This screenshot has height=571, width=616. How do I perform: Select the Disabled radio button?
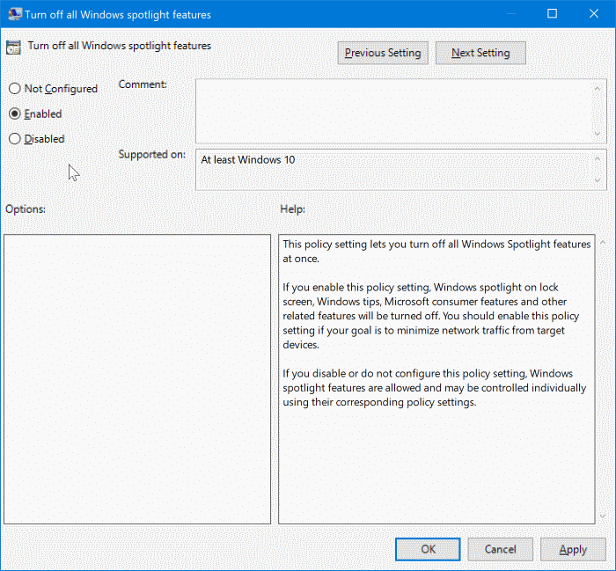click(x=15, y=139)
